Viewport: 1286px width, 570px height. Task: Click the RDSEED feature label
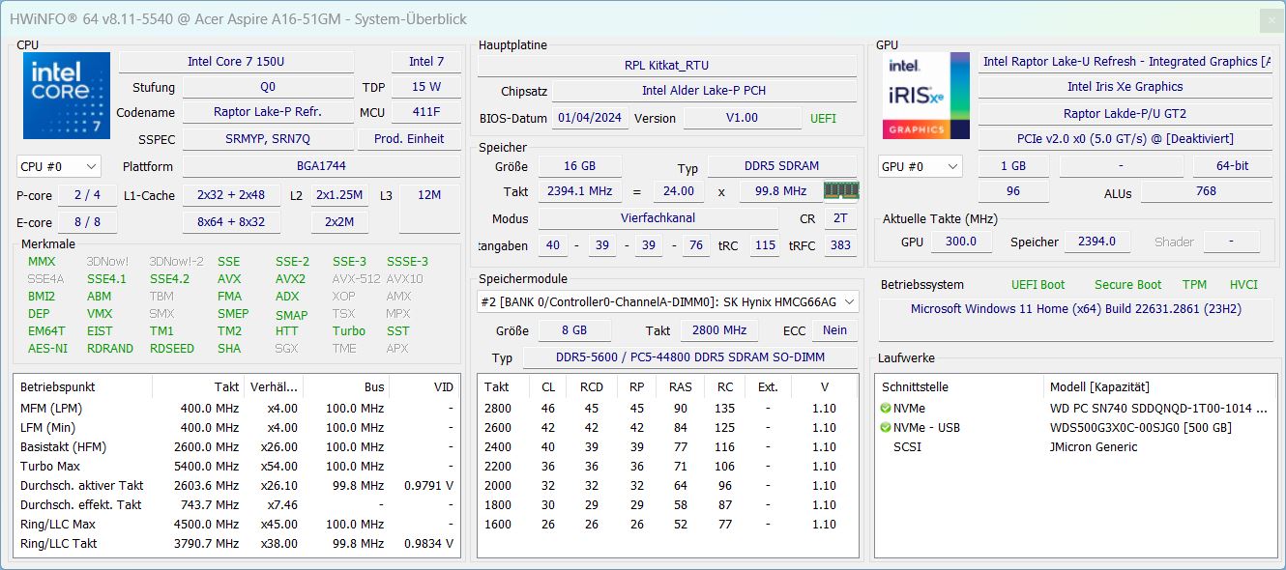point(172,348)
